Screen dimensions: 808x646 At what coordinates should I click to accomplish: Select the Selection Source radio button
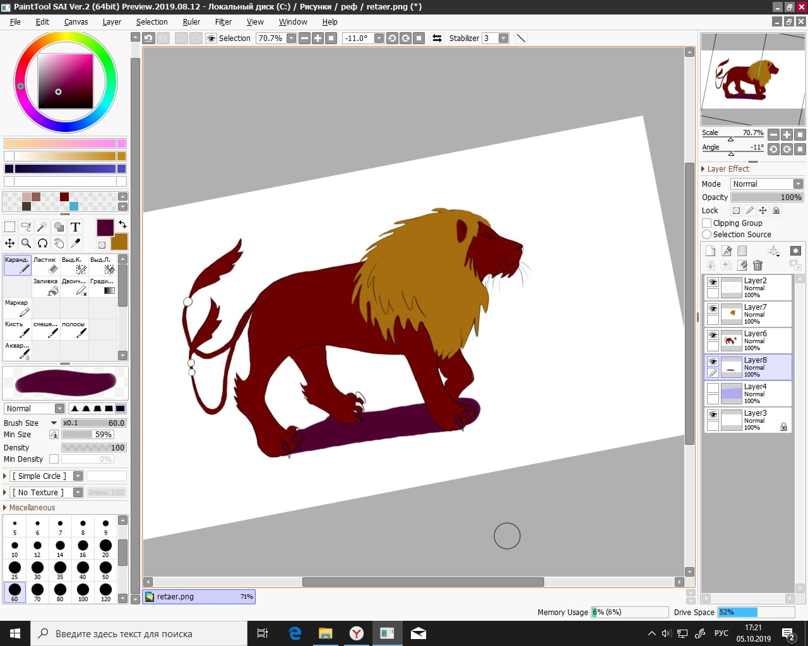coord(707,235)
